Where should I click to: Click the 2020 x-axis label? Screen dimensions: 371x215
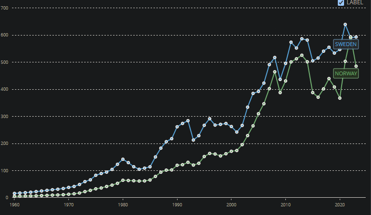coord(340,205)
